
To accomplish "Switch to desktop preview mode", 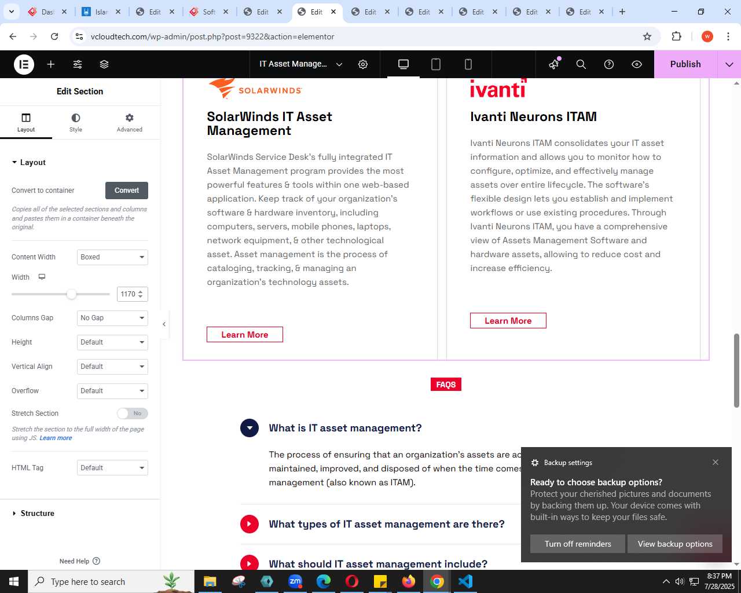I will (x=403, y=64).
